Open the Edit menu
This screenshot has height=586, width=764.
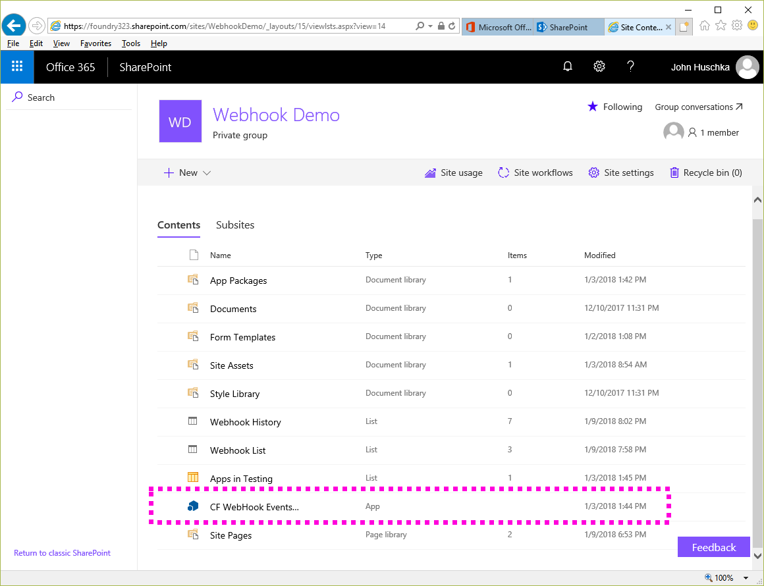click(x=36, y=43)
